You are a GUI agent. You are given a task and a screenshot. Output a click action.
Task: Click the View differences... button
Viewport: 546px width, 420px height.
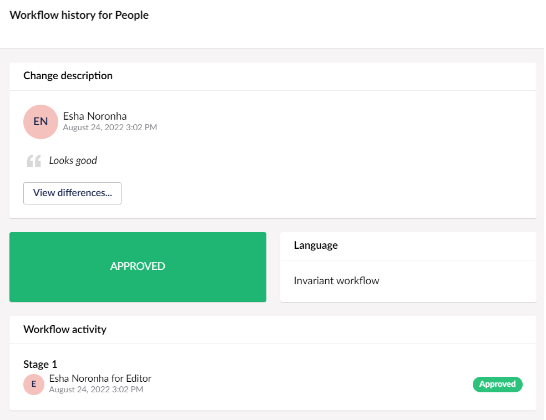pos(72,193)
